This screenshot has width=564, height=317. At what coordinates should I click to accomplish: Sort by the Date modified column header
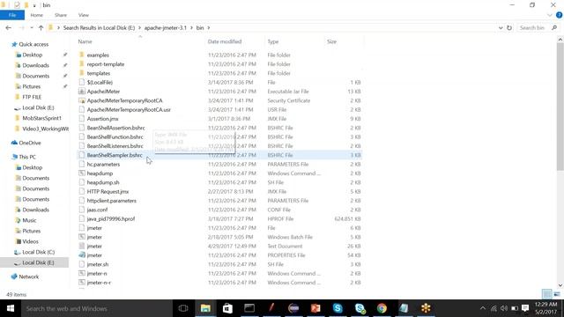click(225, 41)
